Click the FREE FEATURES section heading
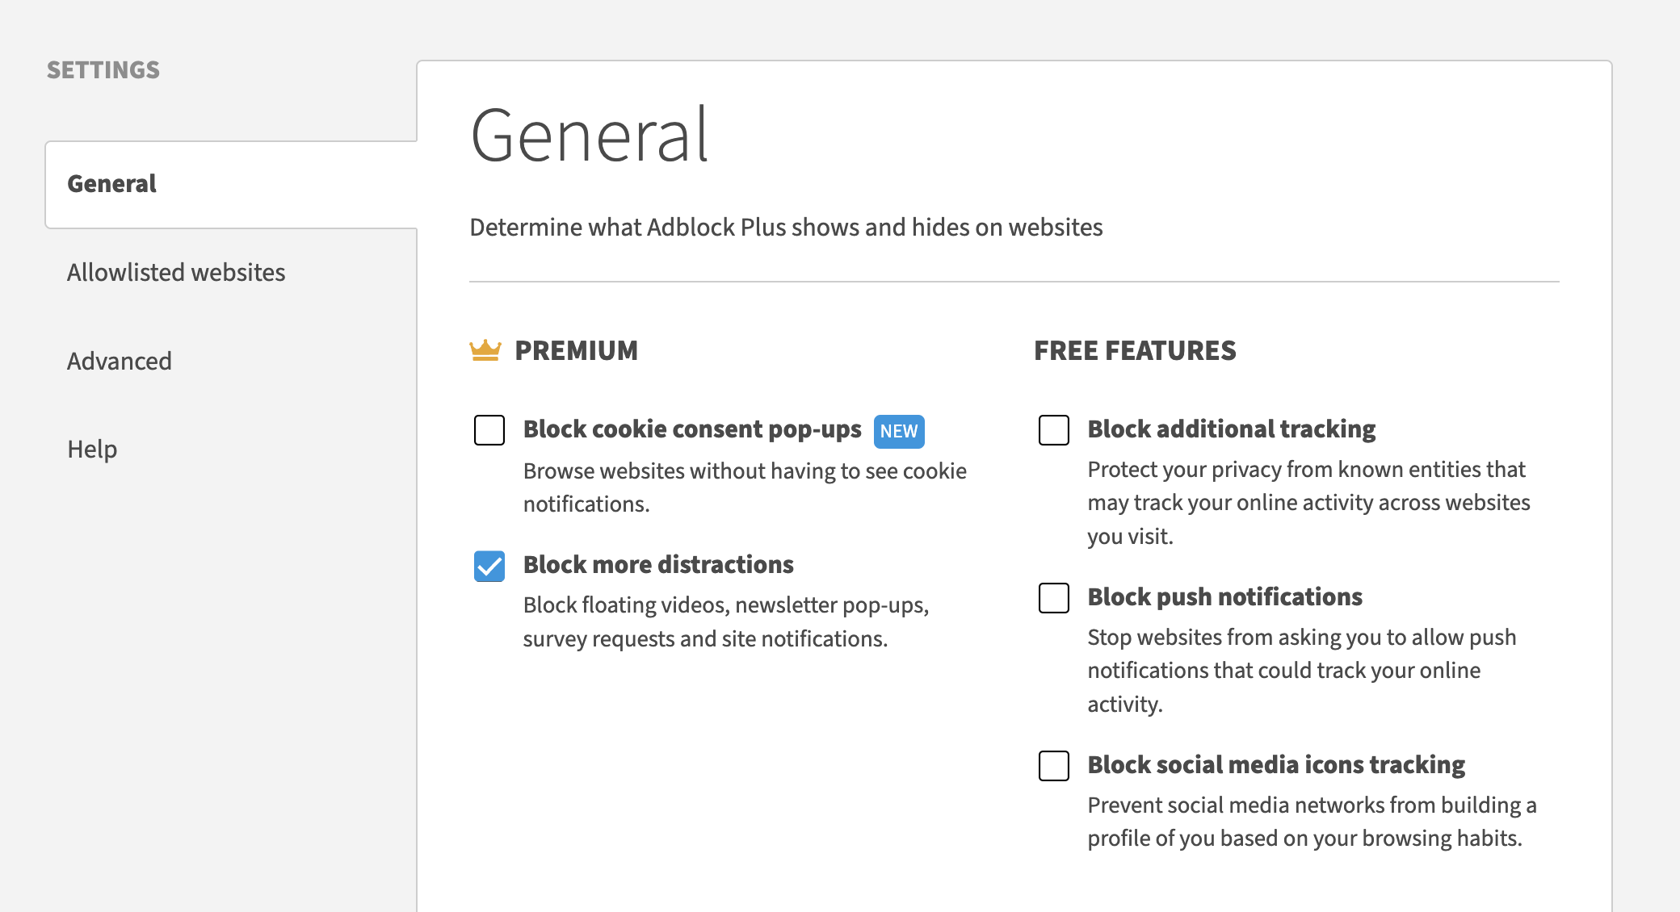The height and width of the screenshot is (912, 1680). point(1135,351)
